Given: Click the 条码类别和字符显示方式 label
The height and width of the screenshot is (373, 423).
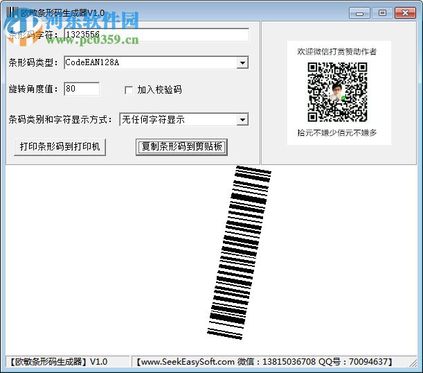Looking at the screenshot, I should 60,119.
